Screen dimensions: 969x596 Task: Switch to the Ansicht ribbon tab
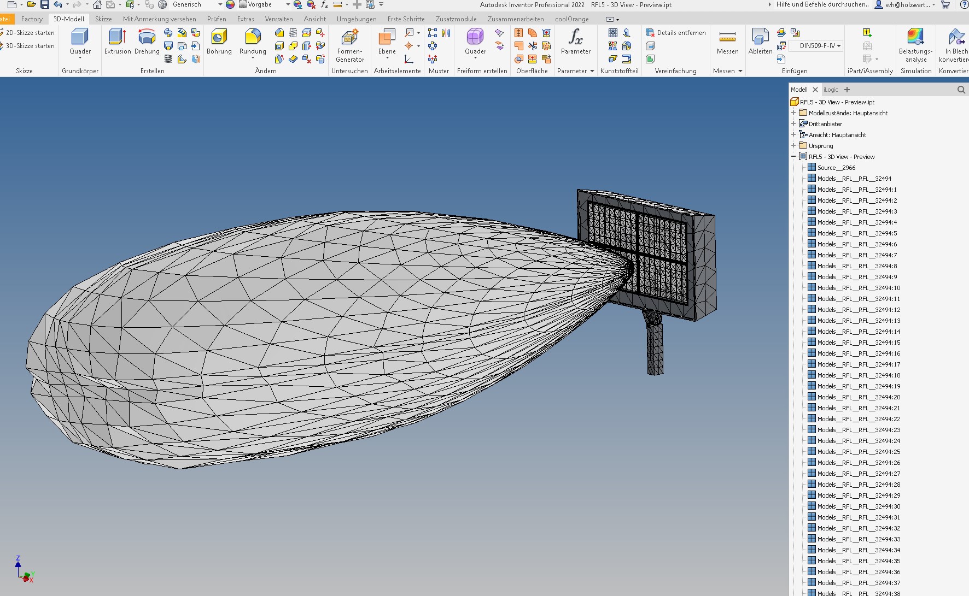point(315,19)
